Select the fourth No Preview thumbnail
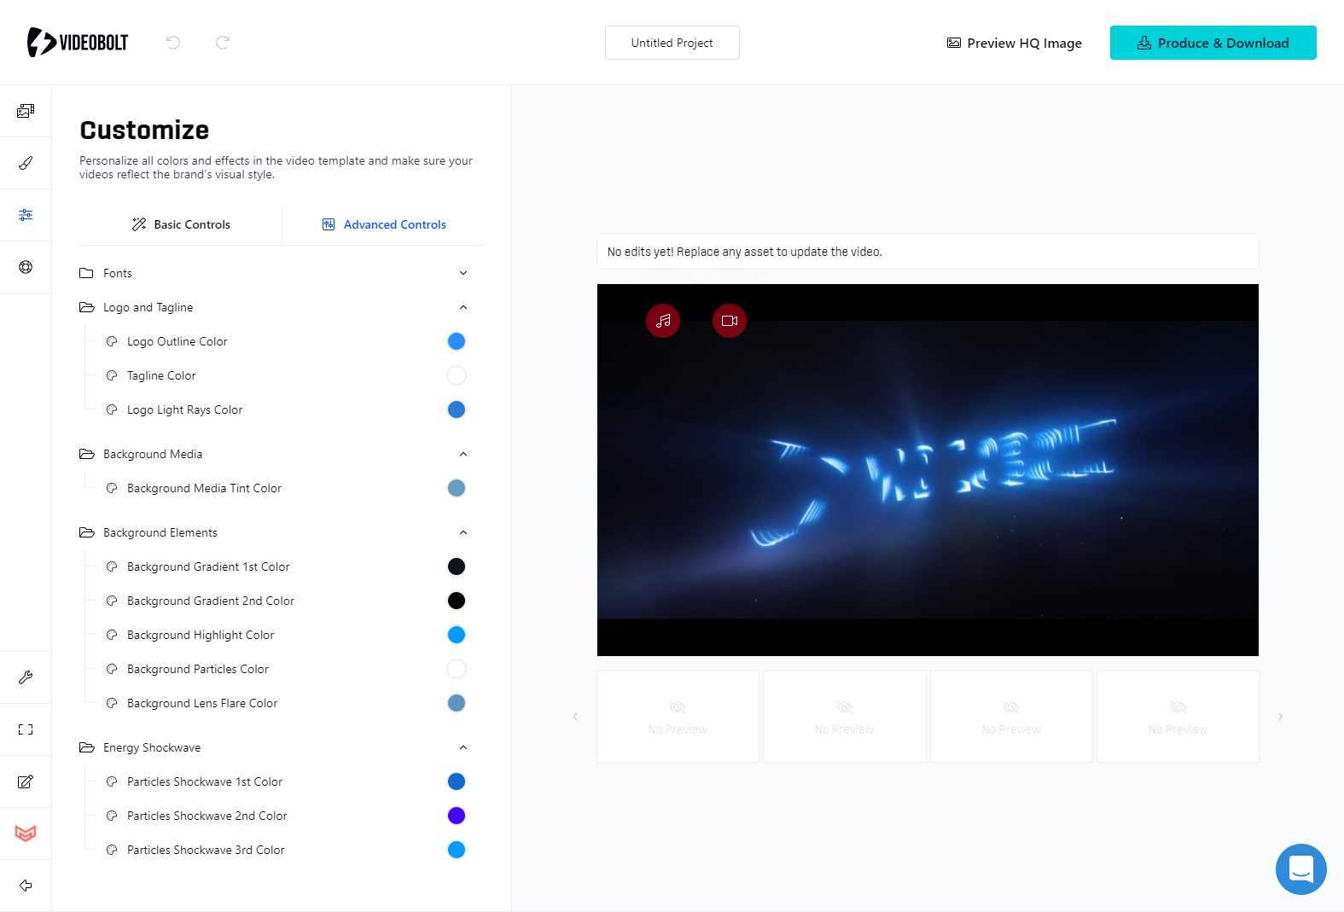The image size is (1344, 912). coord(1178,717)
